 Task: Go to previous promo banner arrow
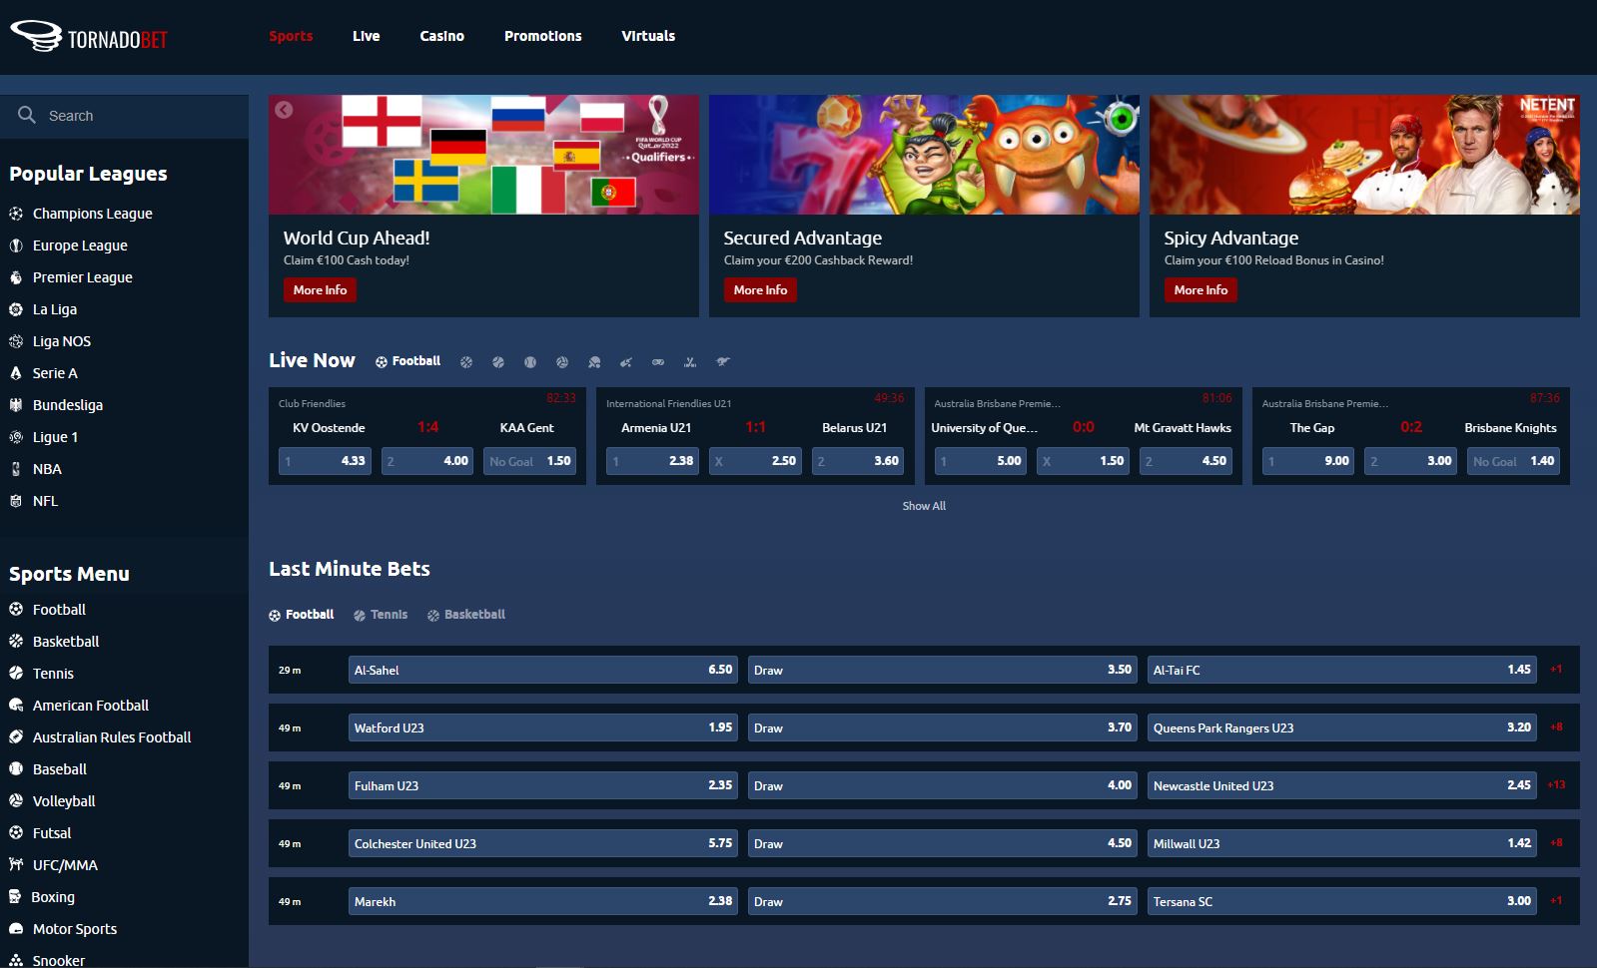(284, 110)
